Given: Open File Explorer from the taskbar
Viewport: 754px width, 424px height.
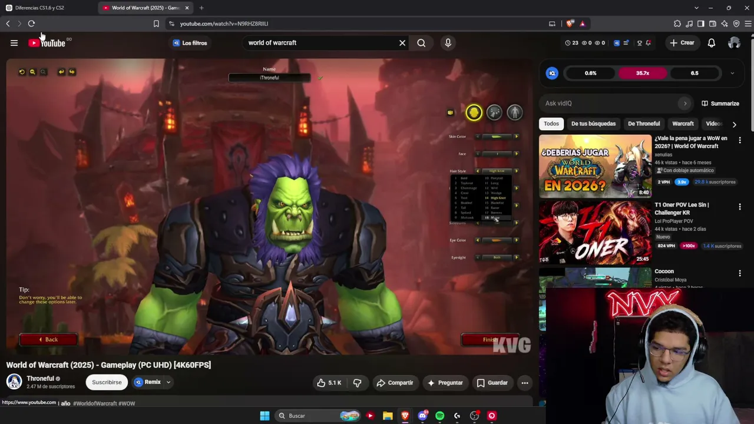Looking at the screenshot, I should point(388,416).
